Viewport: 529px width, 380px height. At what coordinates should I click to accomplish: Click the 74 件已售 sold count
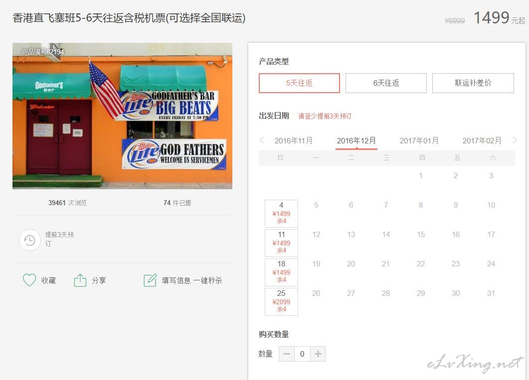(x=177, y=203)
